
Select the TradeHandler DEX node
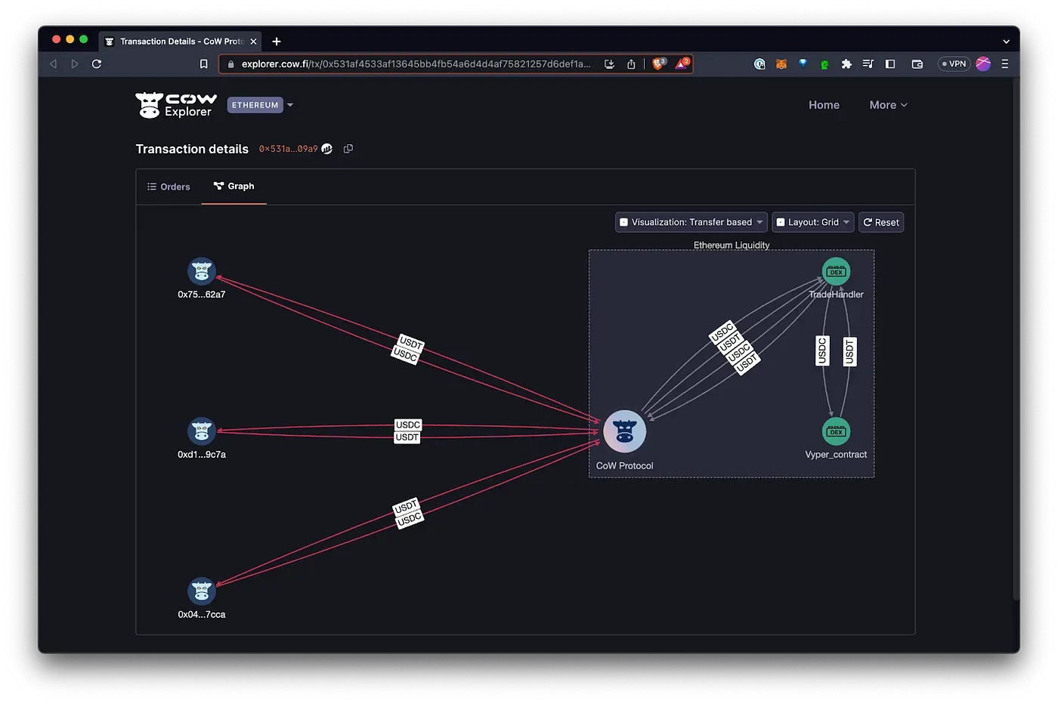click(836, 270)
